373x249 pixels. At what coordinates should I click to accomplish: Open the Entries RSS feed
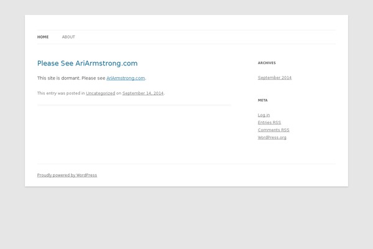point(269,123)
